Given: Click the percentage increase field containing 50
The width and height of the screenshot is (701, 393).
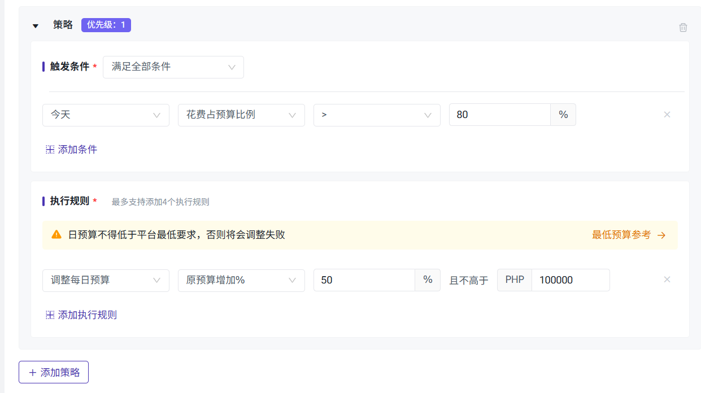Looking at the screenshot, I should pyautogui.click(x=364, y=280).
